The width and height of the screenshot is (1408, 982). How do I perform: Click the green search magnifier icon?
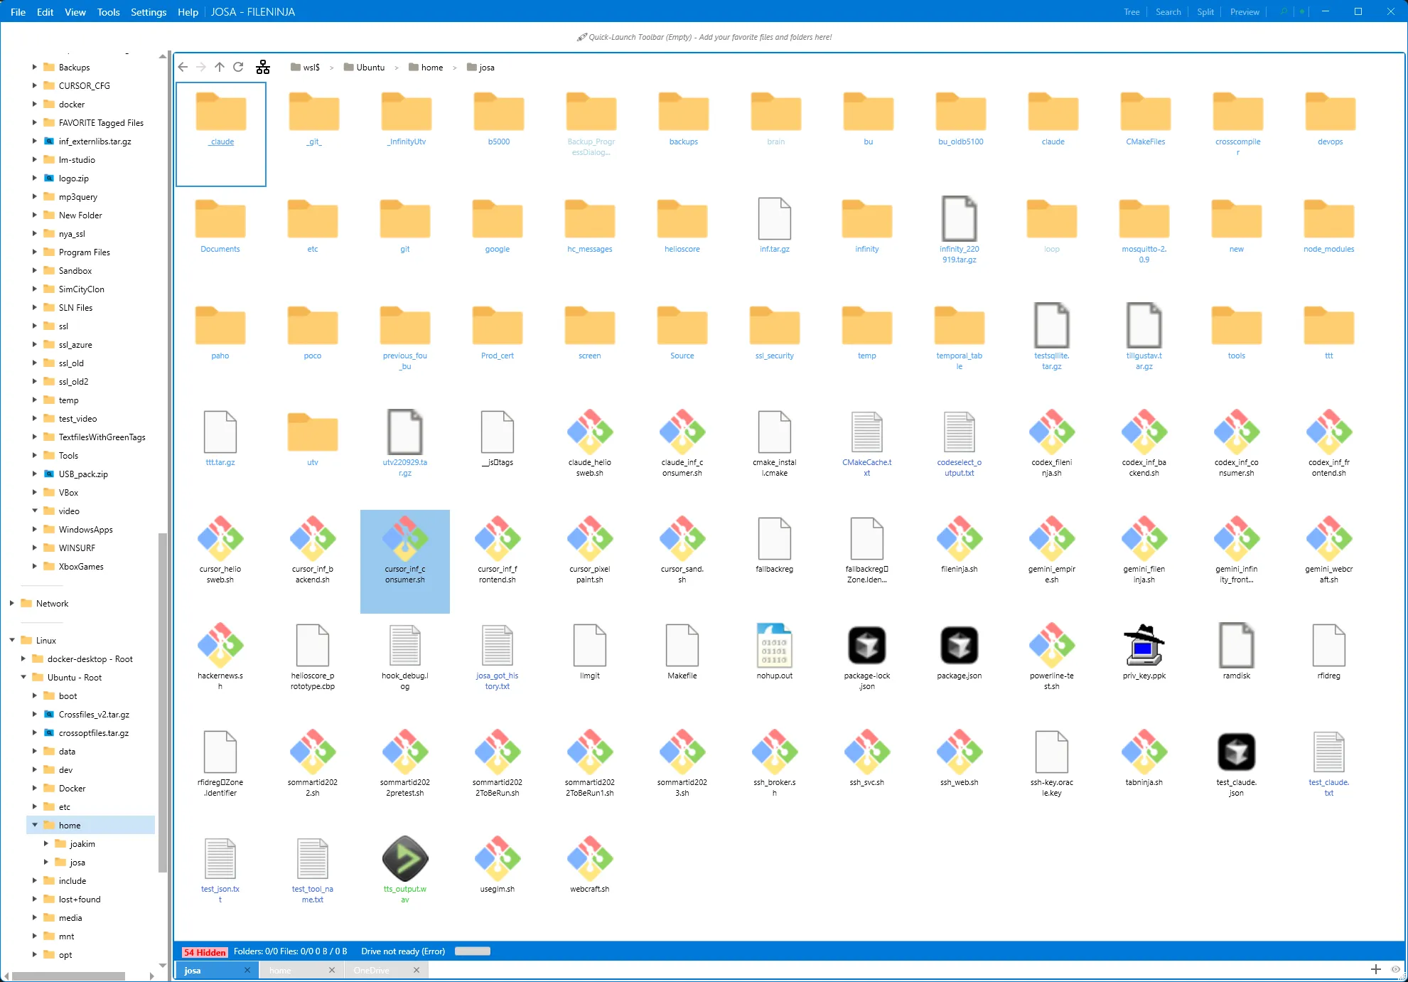(1284, 11)
